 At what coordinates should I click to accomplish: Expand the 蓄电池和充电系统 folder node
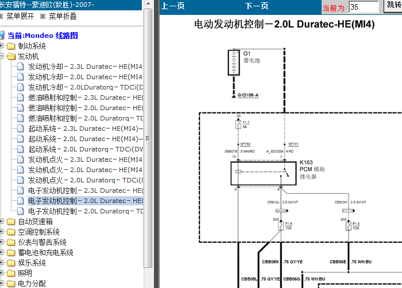coord(1,252)
